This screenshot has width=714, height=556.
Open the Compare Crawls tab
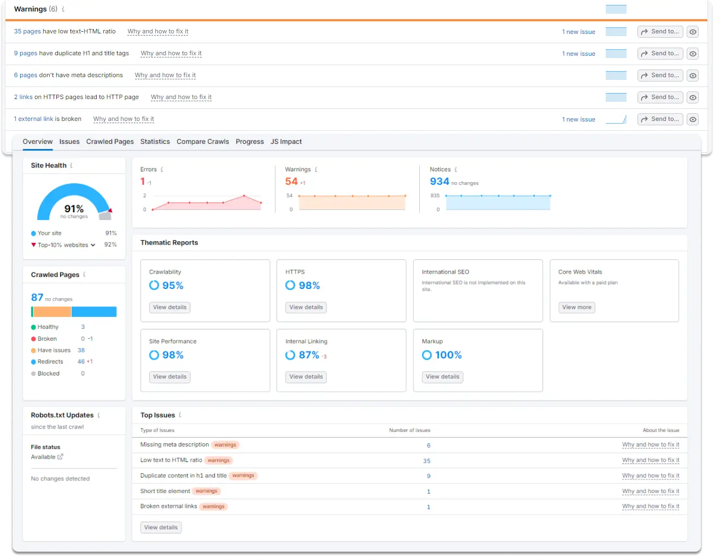203,142
